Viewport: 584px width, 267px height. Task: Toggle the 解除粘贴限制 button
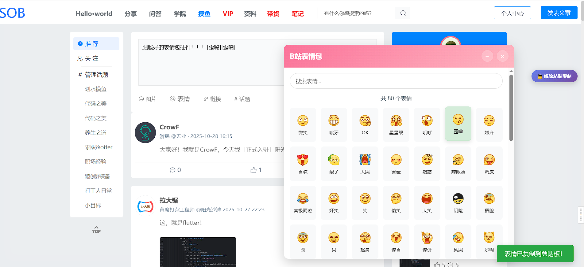tap(554, 76)
